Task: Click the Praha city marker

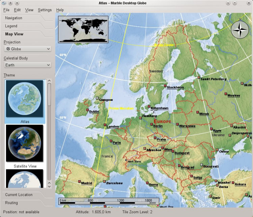Action: point(155,138)
